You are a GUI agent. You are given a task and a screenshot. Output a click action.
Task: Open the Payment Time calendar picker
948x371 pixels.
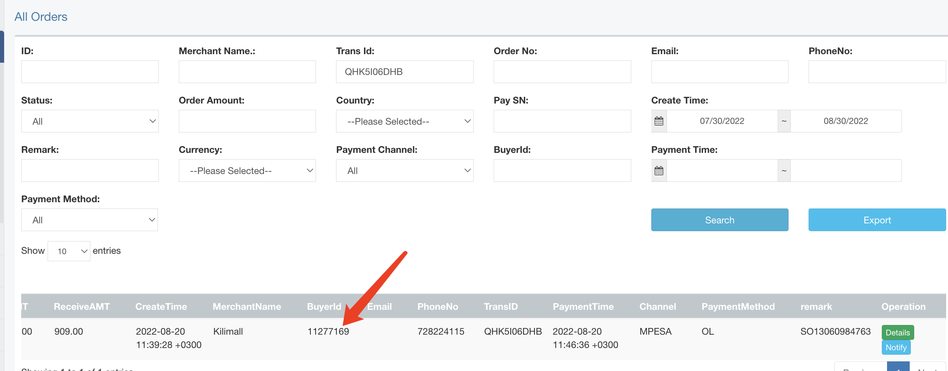659,170
